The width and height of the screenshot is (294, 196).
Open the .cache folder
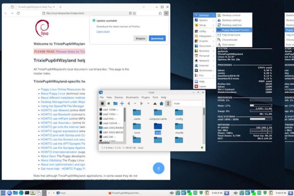pyautogui.click(x=137, y=114)
